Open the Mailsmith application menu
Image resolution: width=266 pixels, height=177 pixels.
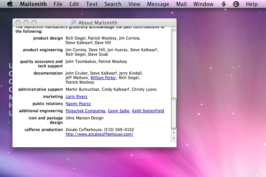[33, 4]
